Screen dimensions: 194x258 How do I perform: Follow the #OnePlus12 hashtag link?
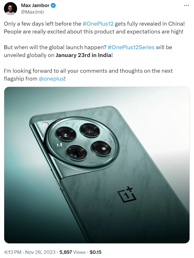click(x=98, y=24)
